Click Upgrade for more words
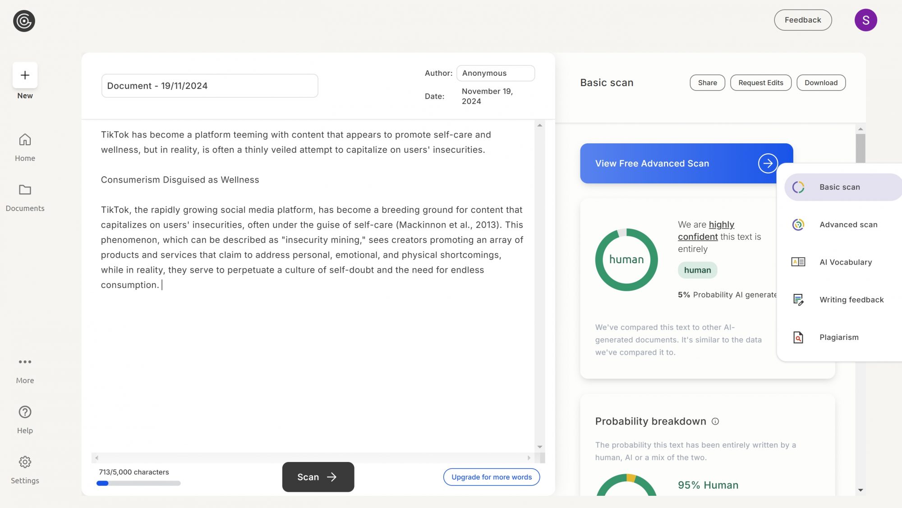 click(x=492, y=477)
